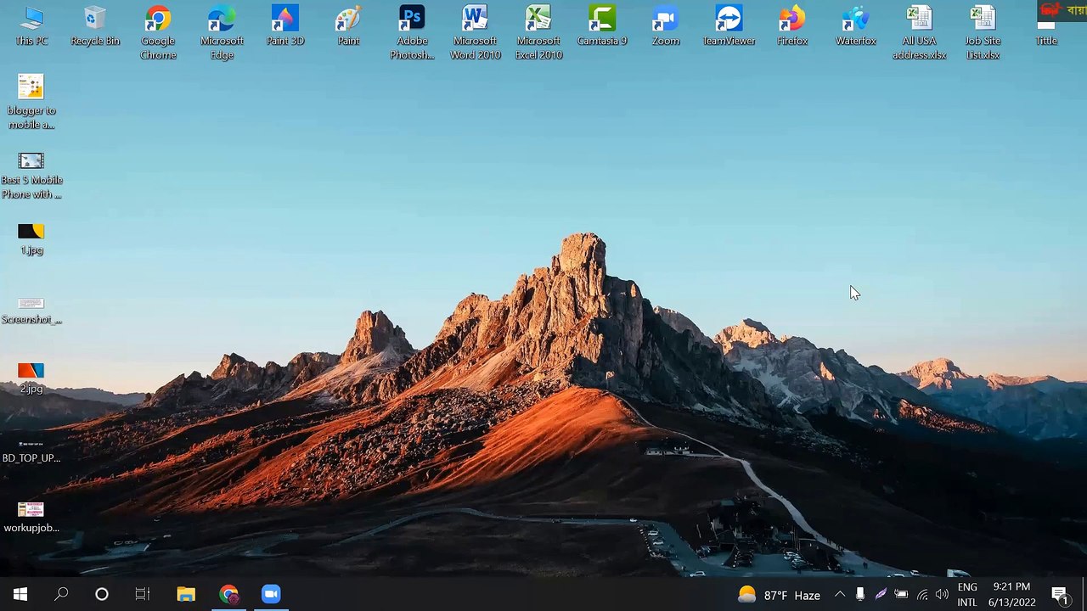Viewport: 1087px width, 611px height.
Task: Open the 87°F Haze weather widget
Action: point(779,595)
